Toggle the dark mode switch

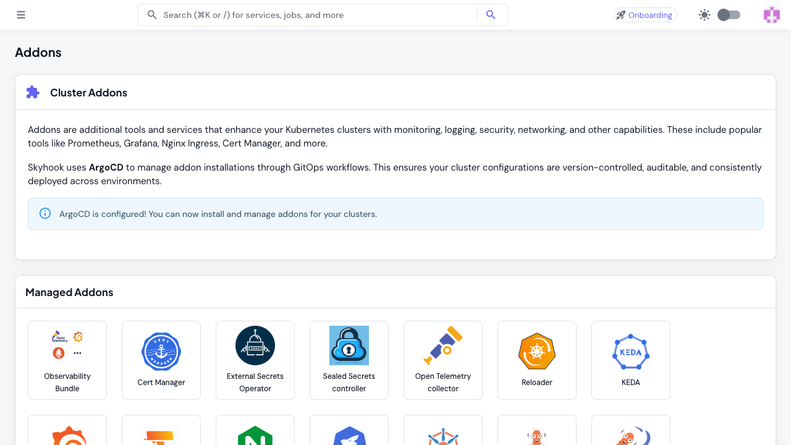pos(729,14)
